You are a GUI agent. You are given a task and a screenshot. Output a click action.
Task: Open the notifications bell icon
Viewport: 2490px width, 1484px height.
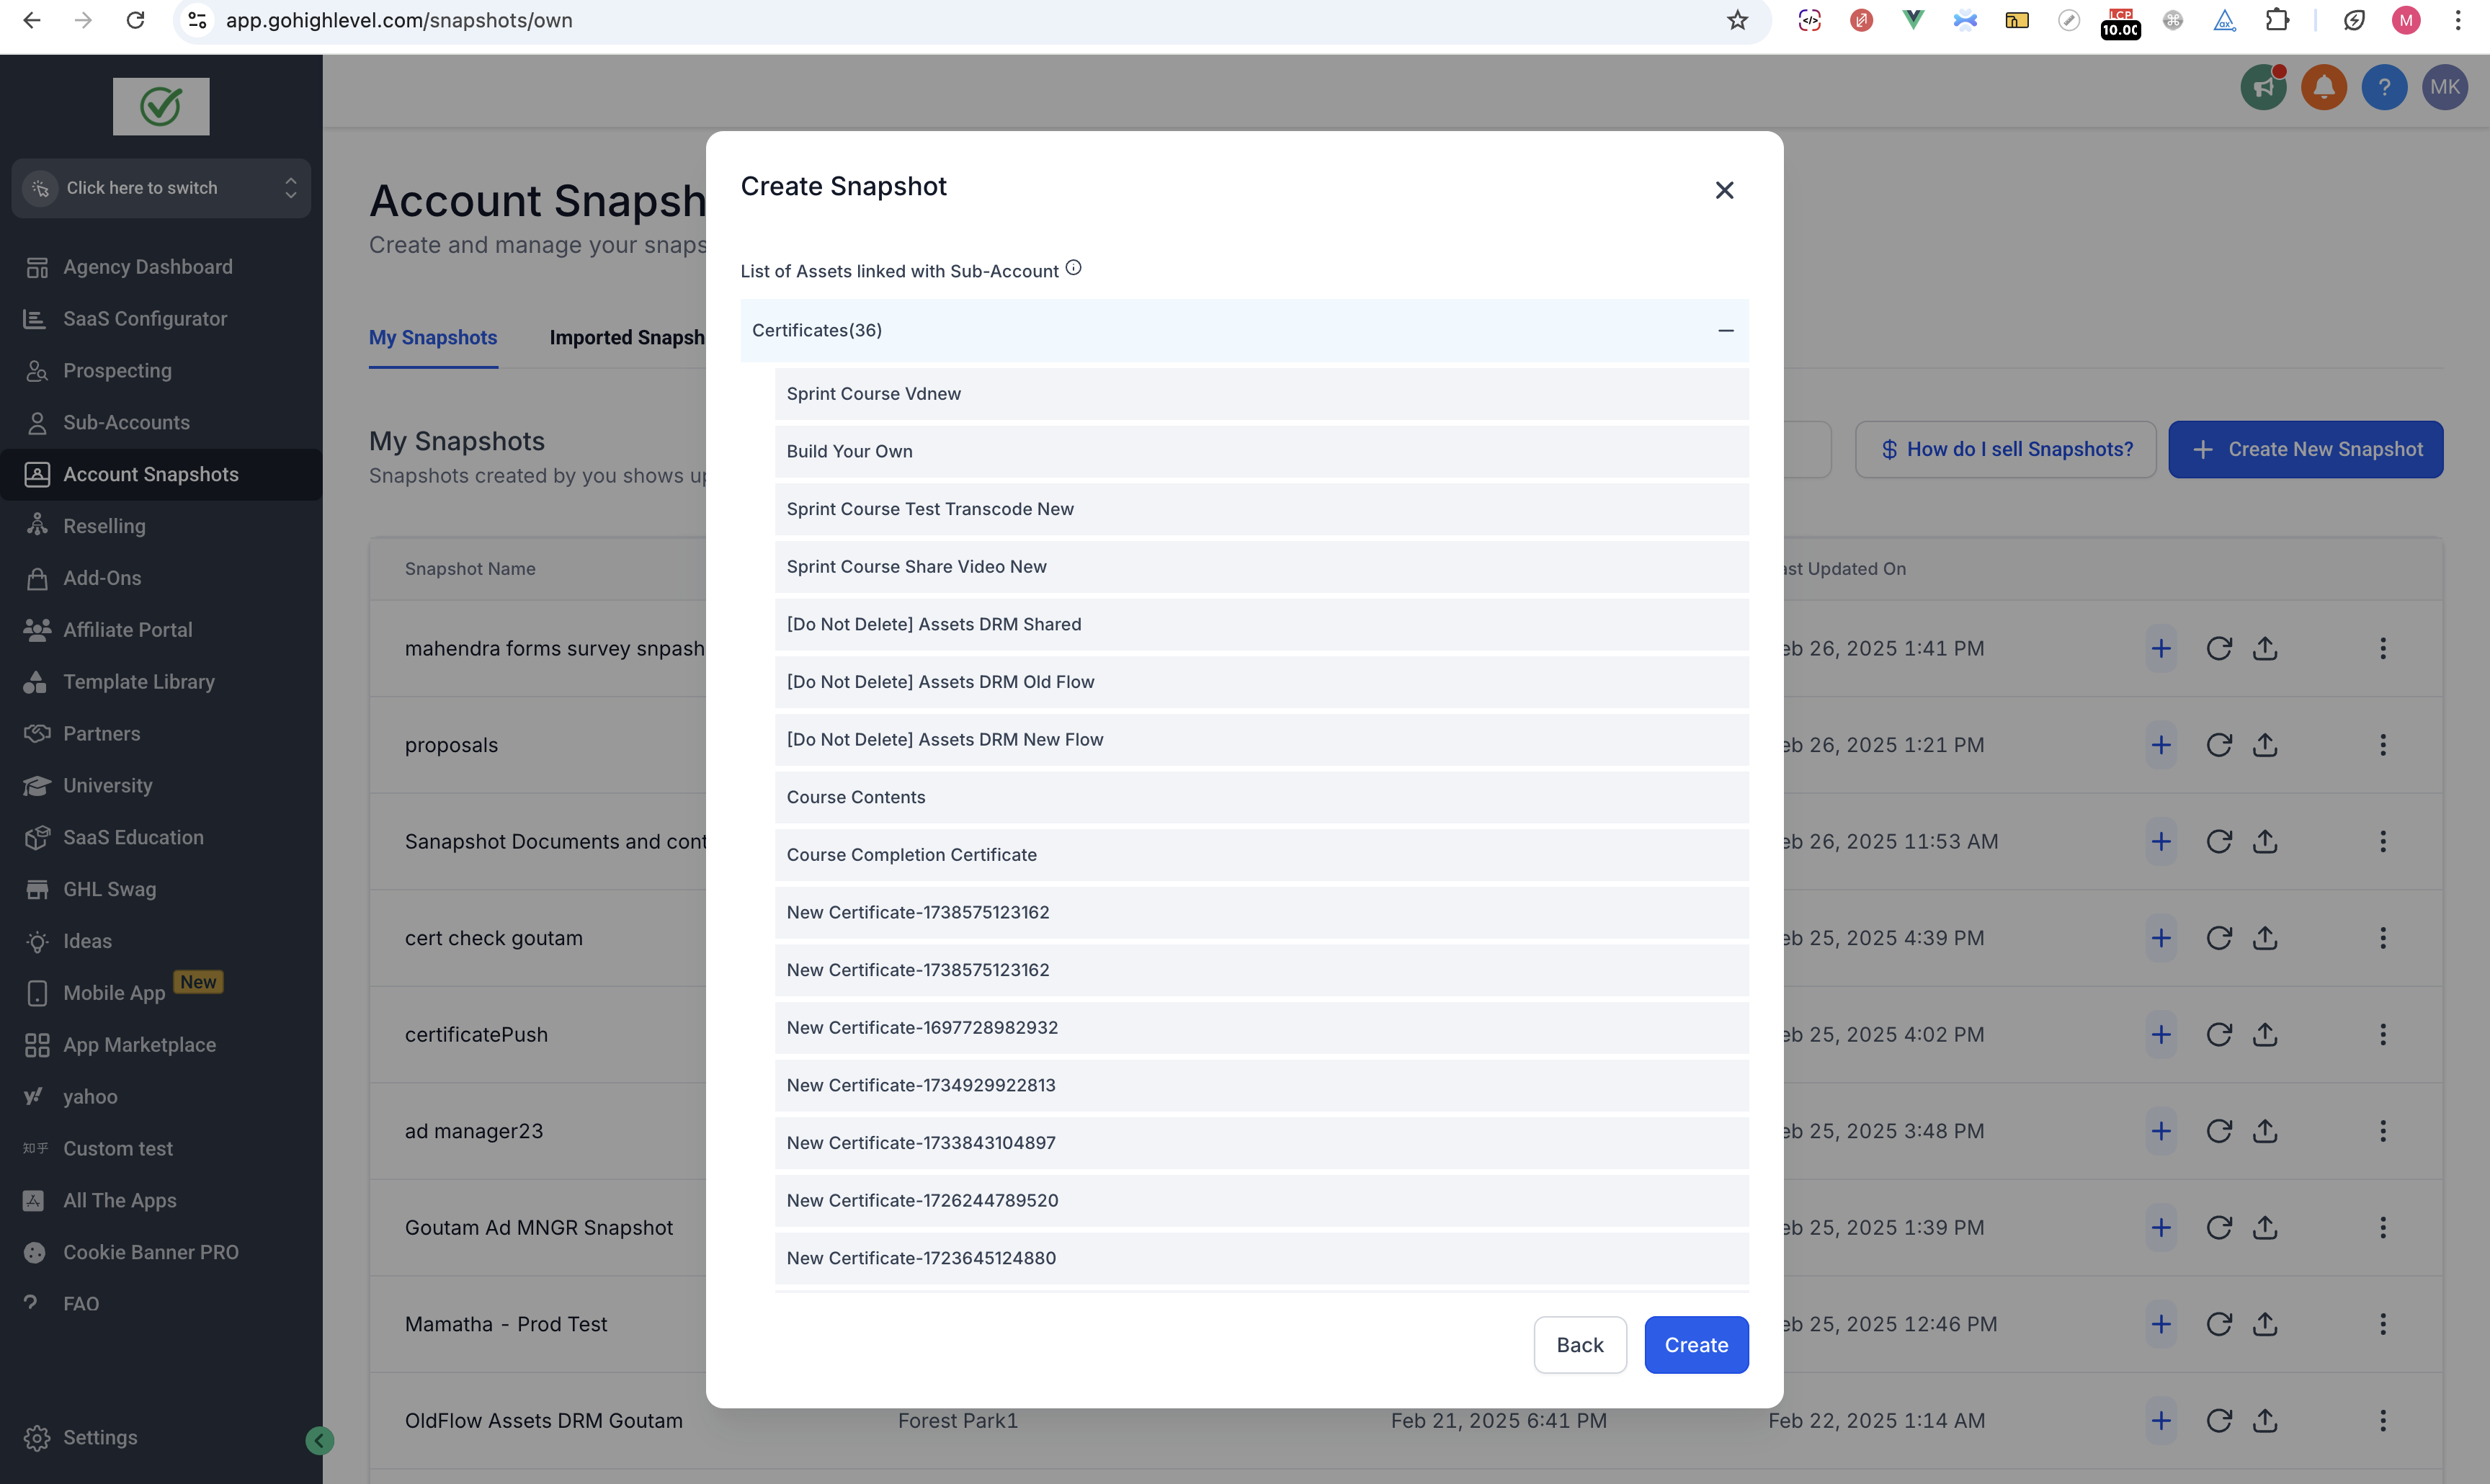pyautogui.click(x=2324, y=88)
